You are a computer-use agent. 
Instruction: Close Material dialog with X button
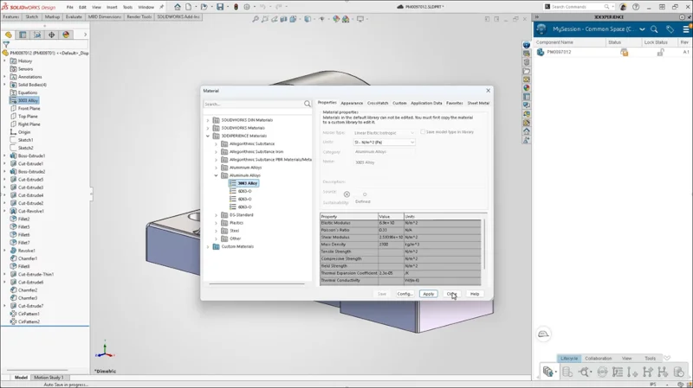tap(488, 91)
